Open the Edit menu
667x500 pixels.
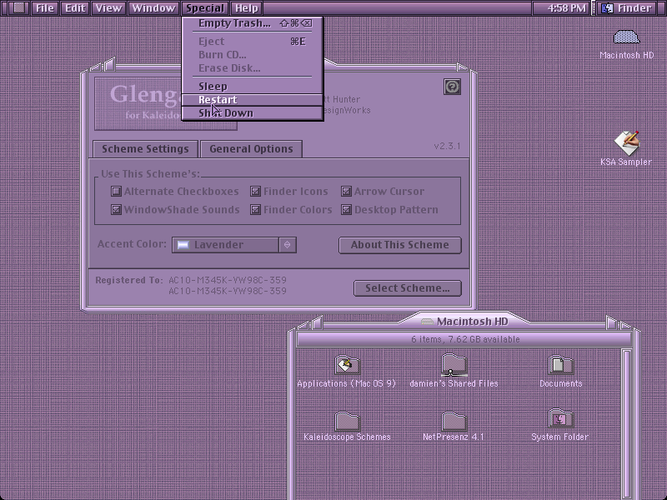click(75, 8)
